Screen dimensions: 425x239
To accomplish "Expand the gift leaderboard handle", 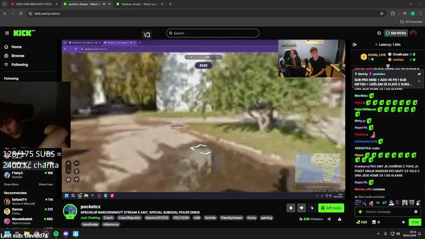I will 387,66.
